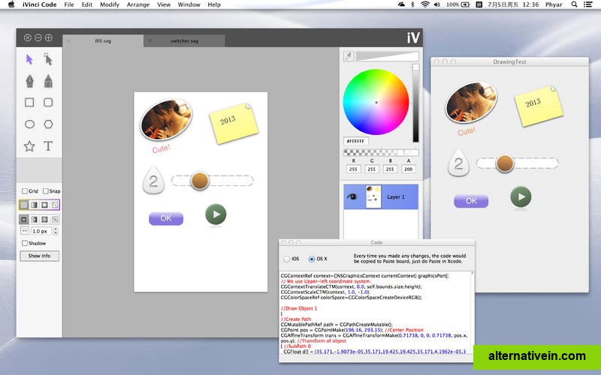Select the iOS radio button
This screenshot has width=601, height=375.
285,259
